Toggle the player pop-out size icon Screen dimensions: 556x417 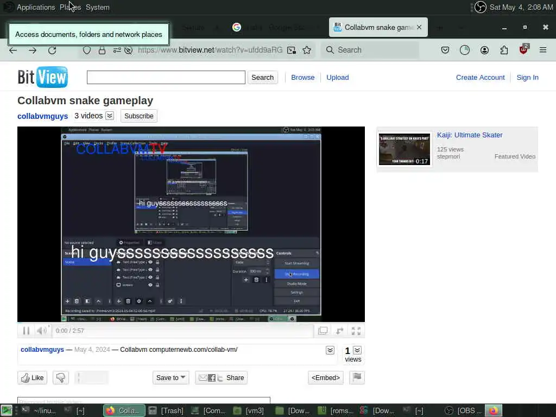tap(323, 331)
